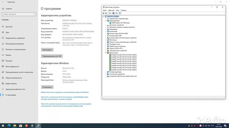The image size is (229, 128).
Task: Click Копировать under device specifications
Action: tap(47, 50)
